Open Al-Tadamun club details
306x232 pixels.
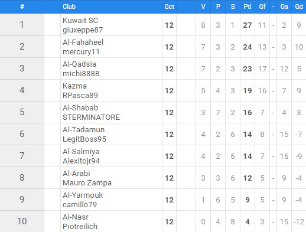pyautogui.click(x=83, y=130)
